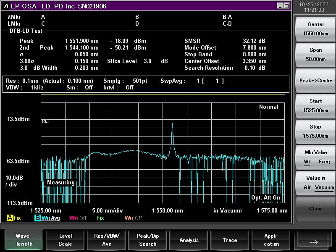Image resolution: width=336 pixels, height=252 pixels.
Task: Open the Peak/Dip Search menu
Action: pyautogui.click(x=148, y=240)
